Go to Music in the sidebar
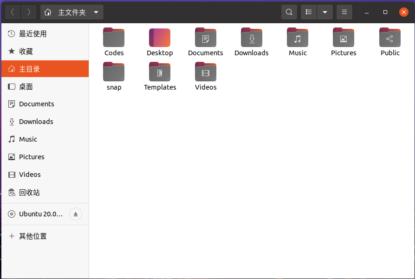The width and height of the screenshot is (415, 279). coord(45,139)
